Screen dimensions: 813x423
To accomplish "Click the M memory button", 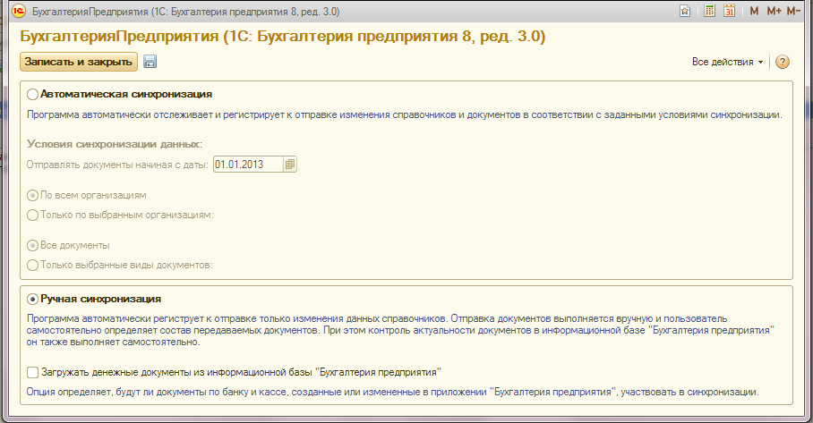I will [754, 11].
